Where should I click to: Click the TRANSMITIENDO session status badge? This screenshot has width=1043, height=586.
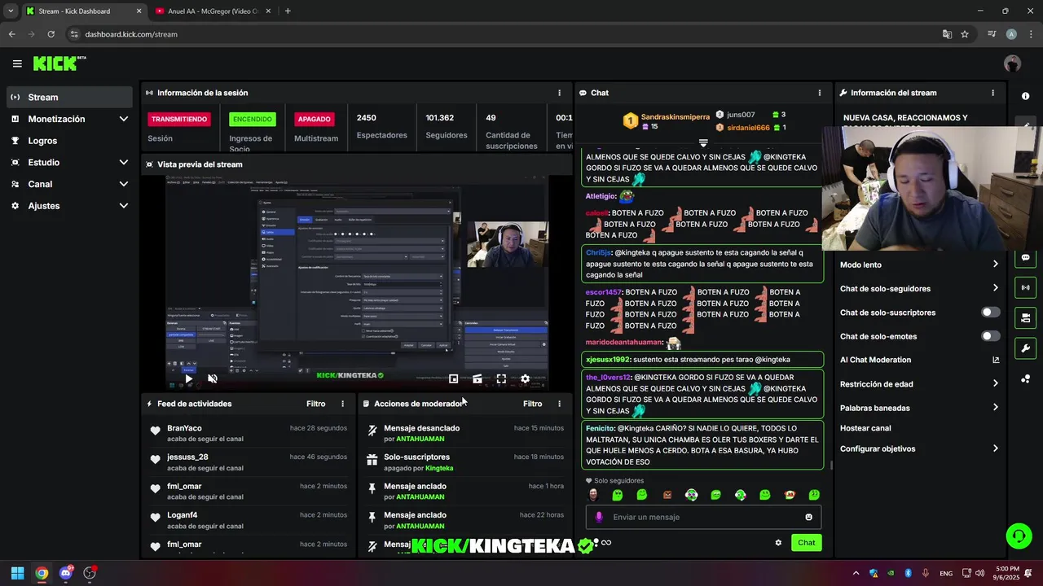coord(179,119)
